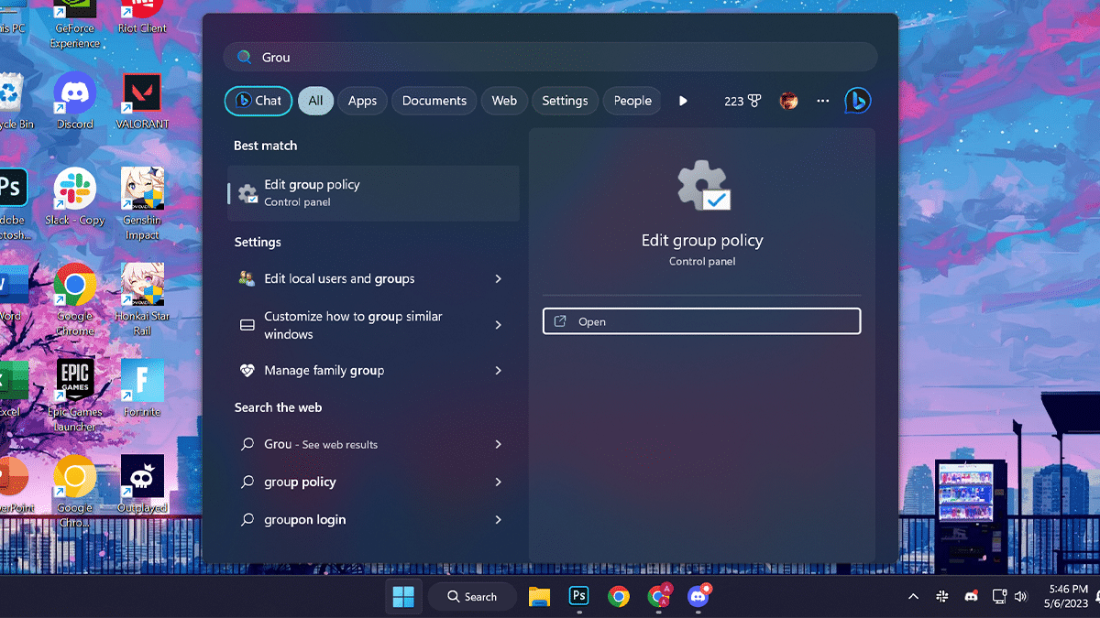Show hidden tray icons chevron
The height and width of the screenshot is (618, 1100).
(x=913, y=597)
